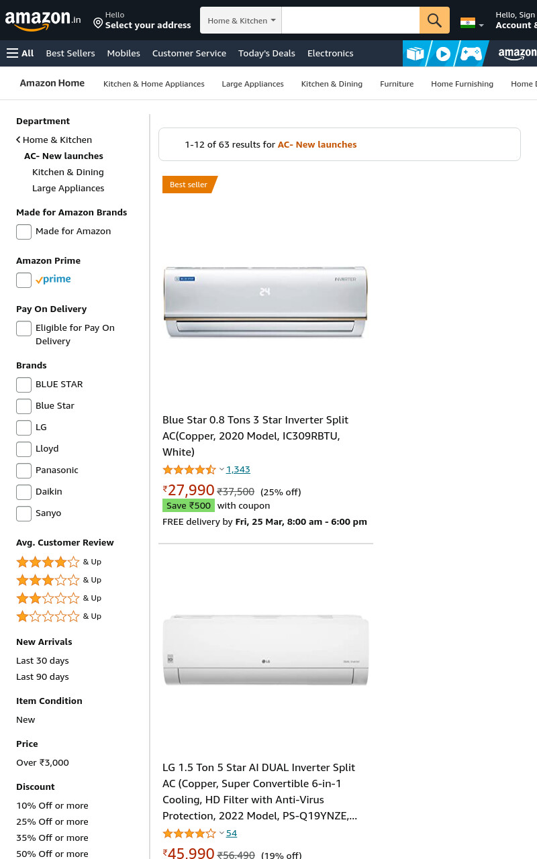Click the game controller icon
The image size is (537, 859).
[x=471, y=54]
